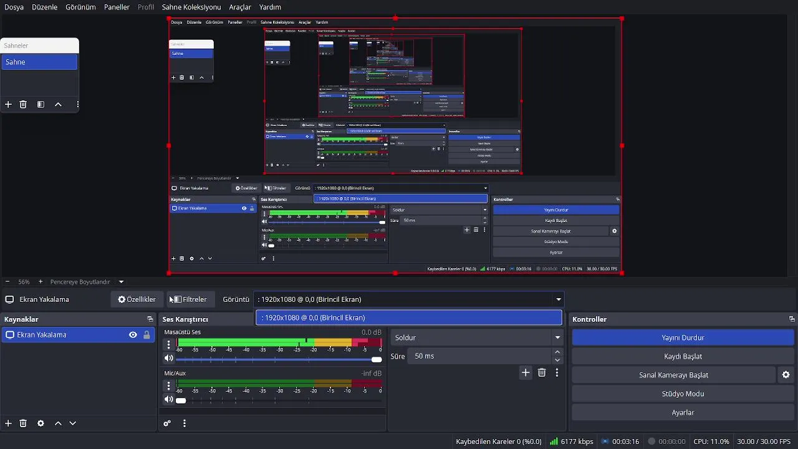
Task: Open Dosya menu
Action: [14, 7]
